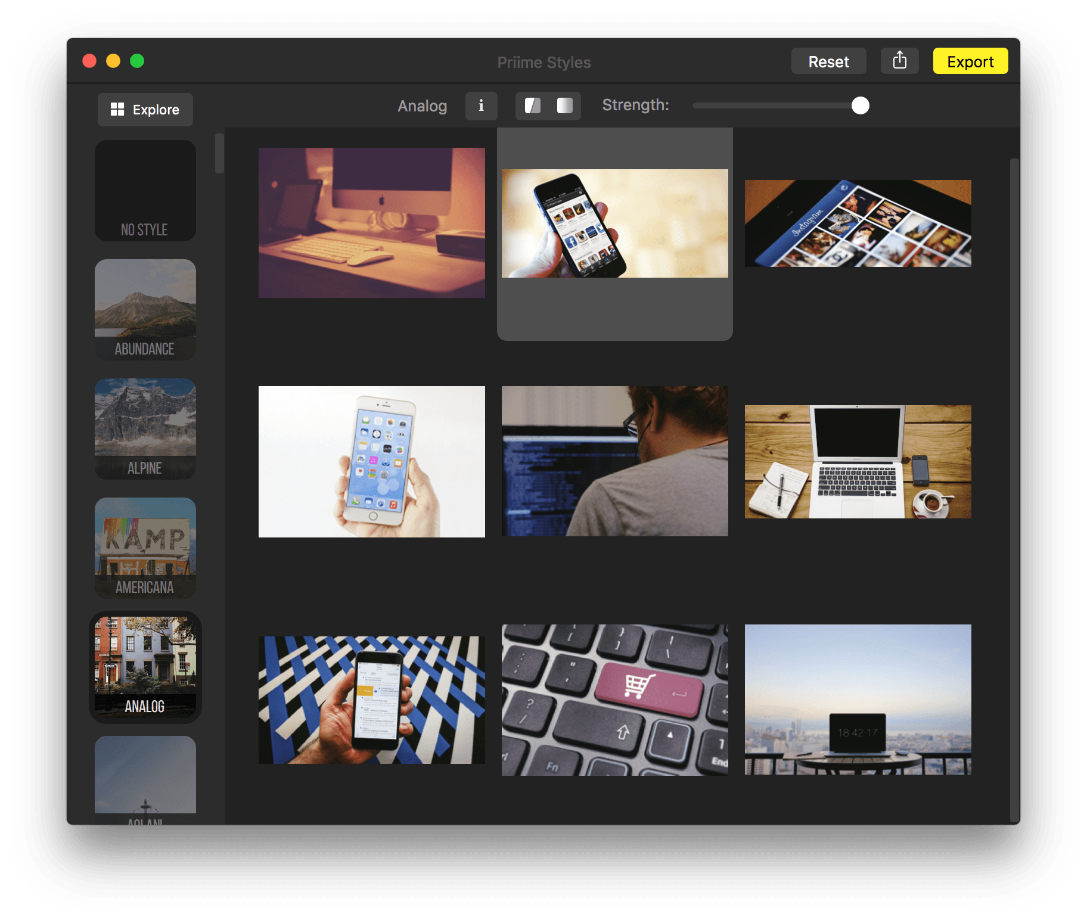The width and height of the screenshot is (1087, 920).
Task: Open the laptop on wooden desk photo
Action: tap(858, 462)
